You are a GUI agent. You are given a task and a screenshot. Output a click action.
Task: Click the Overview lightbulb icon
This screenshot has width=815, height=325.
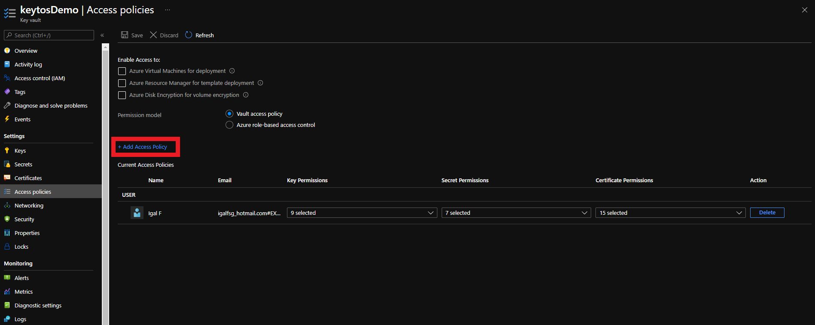(x=7, y=51)
